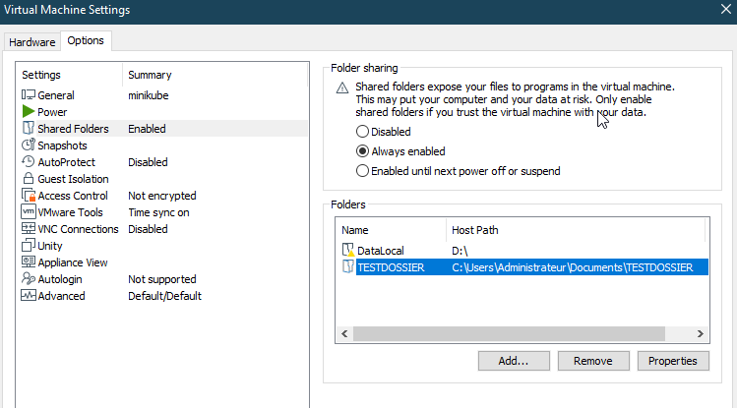Click the TESTDOSSIER shared folder icon
The width and height of the screenshot is (737, 408).
point(347,266)
